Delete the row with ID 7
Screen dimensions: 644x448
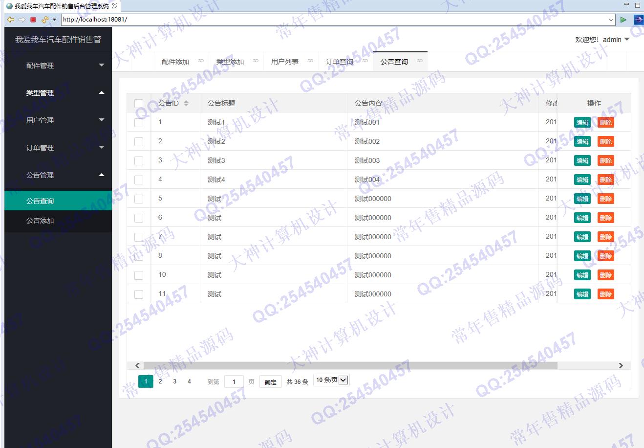pos(606,237)
